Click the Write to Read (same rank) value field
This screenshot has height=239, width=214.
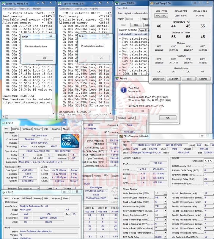[209, 193]
